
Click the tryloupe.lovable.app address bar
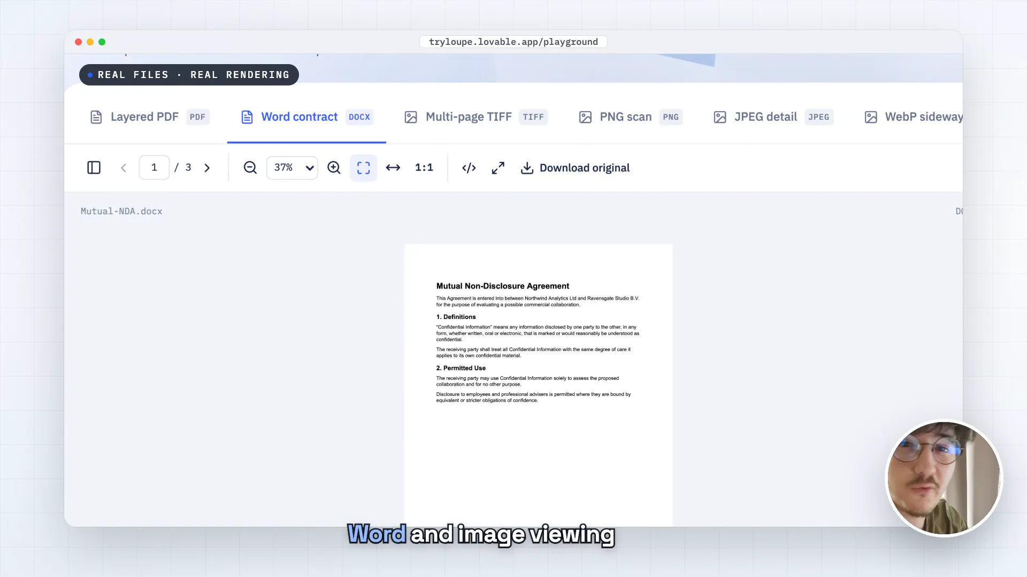tap(513, 42)
